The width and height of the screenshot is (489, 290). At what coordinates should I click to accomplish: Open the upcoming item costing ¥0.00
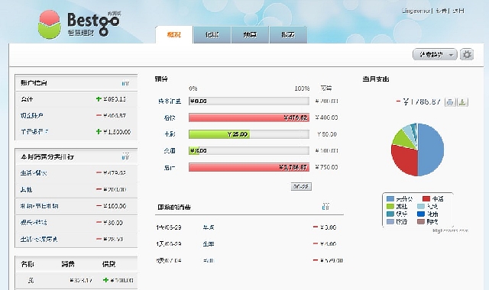209,227
